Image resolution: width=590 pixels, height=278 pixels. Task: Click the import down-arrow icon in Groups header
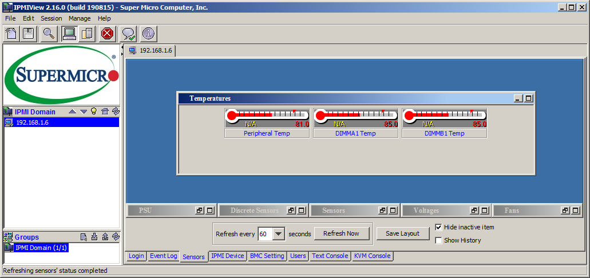(95, 237)
